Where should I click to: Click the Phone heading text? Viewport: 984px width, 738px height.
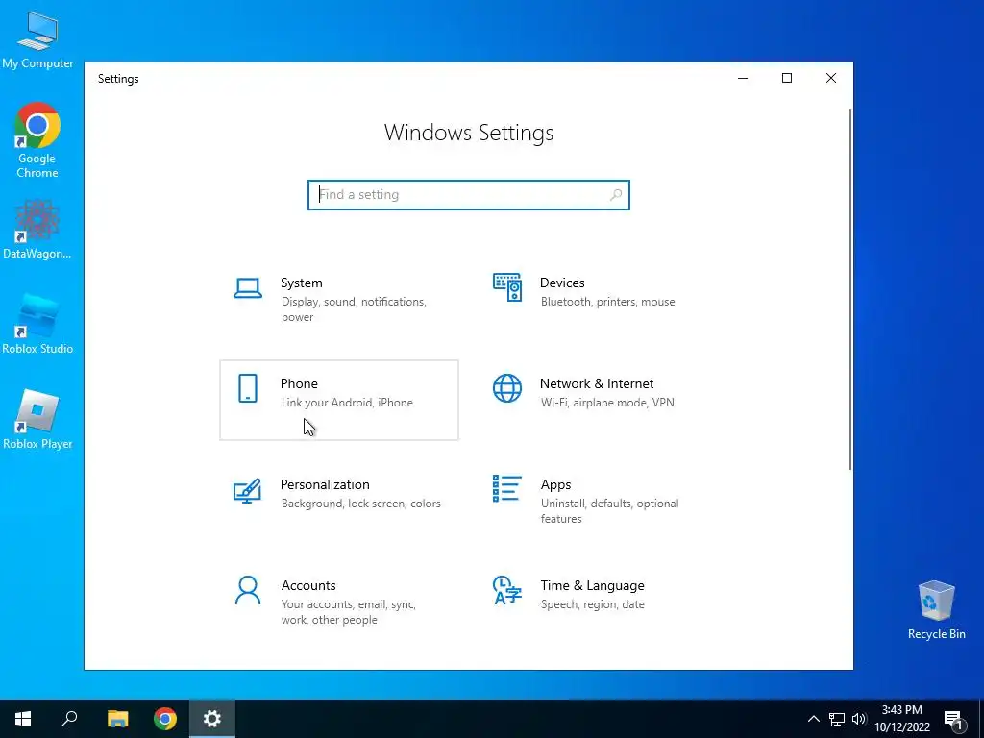tap(299, 383)
